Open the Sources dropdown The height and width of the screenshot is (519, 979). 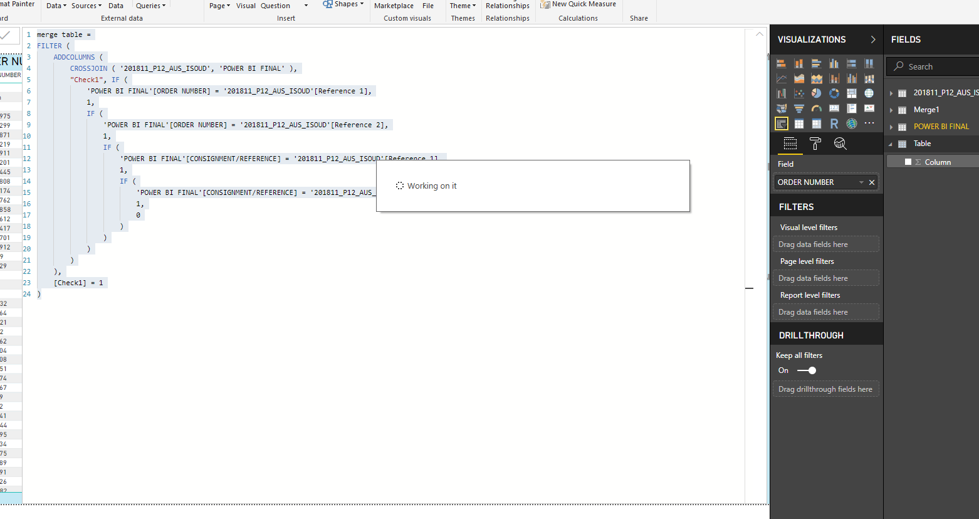[x=86, y=6]
